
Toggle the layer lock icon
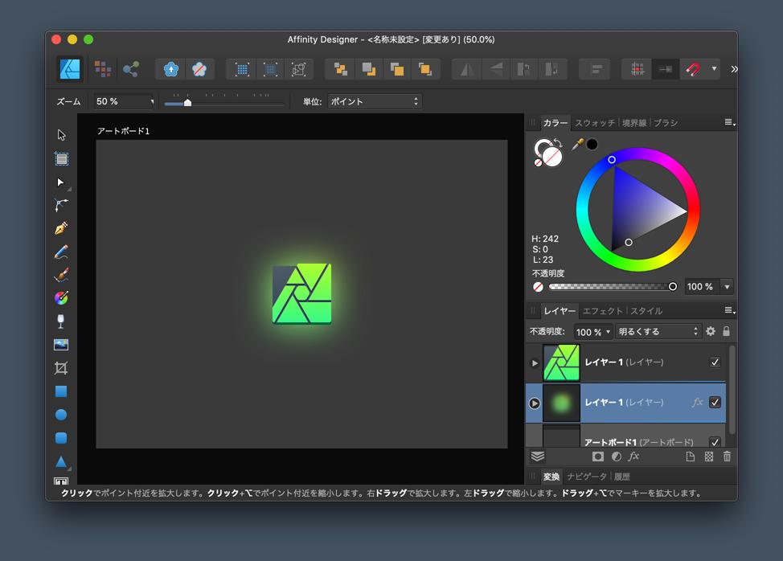(726, 331)
